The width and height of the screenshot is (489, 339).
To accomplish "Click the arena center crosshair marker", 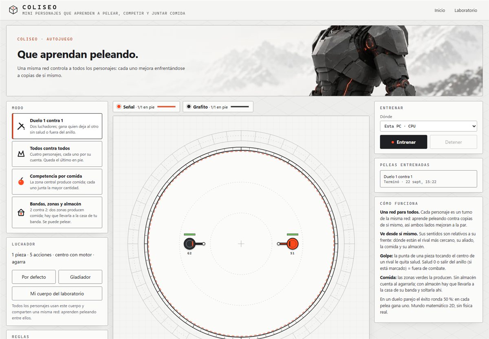I will (x=241, y=244).
